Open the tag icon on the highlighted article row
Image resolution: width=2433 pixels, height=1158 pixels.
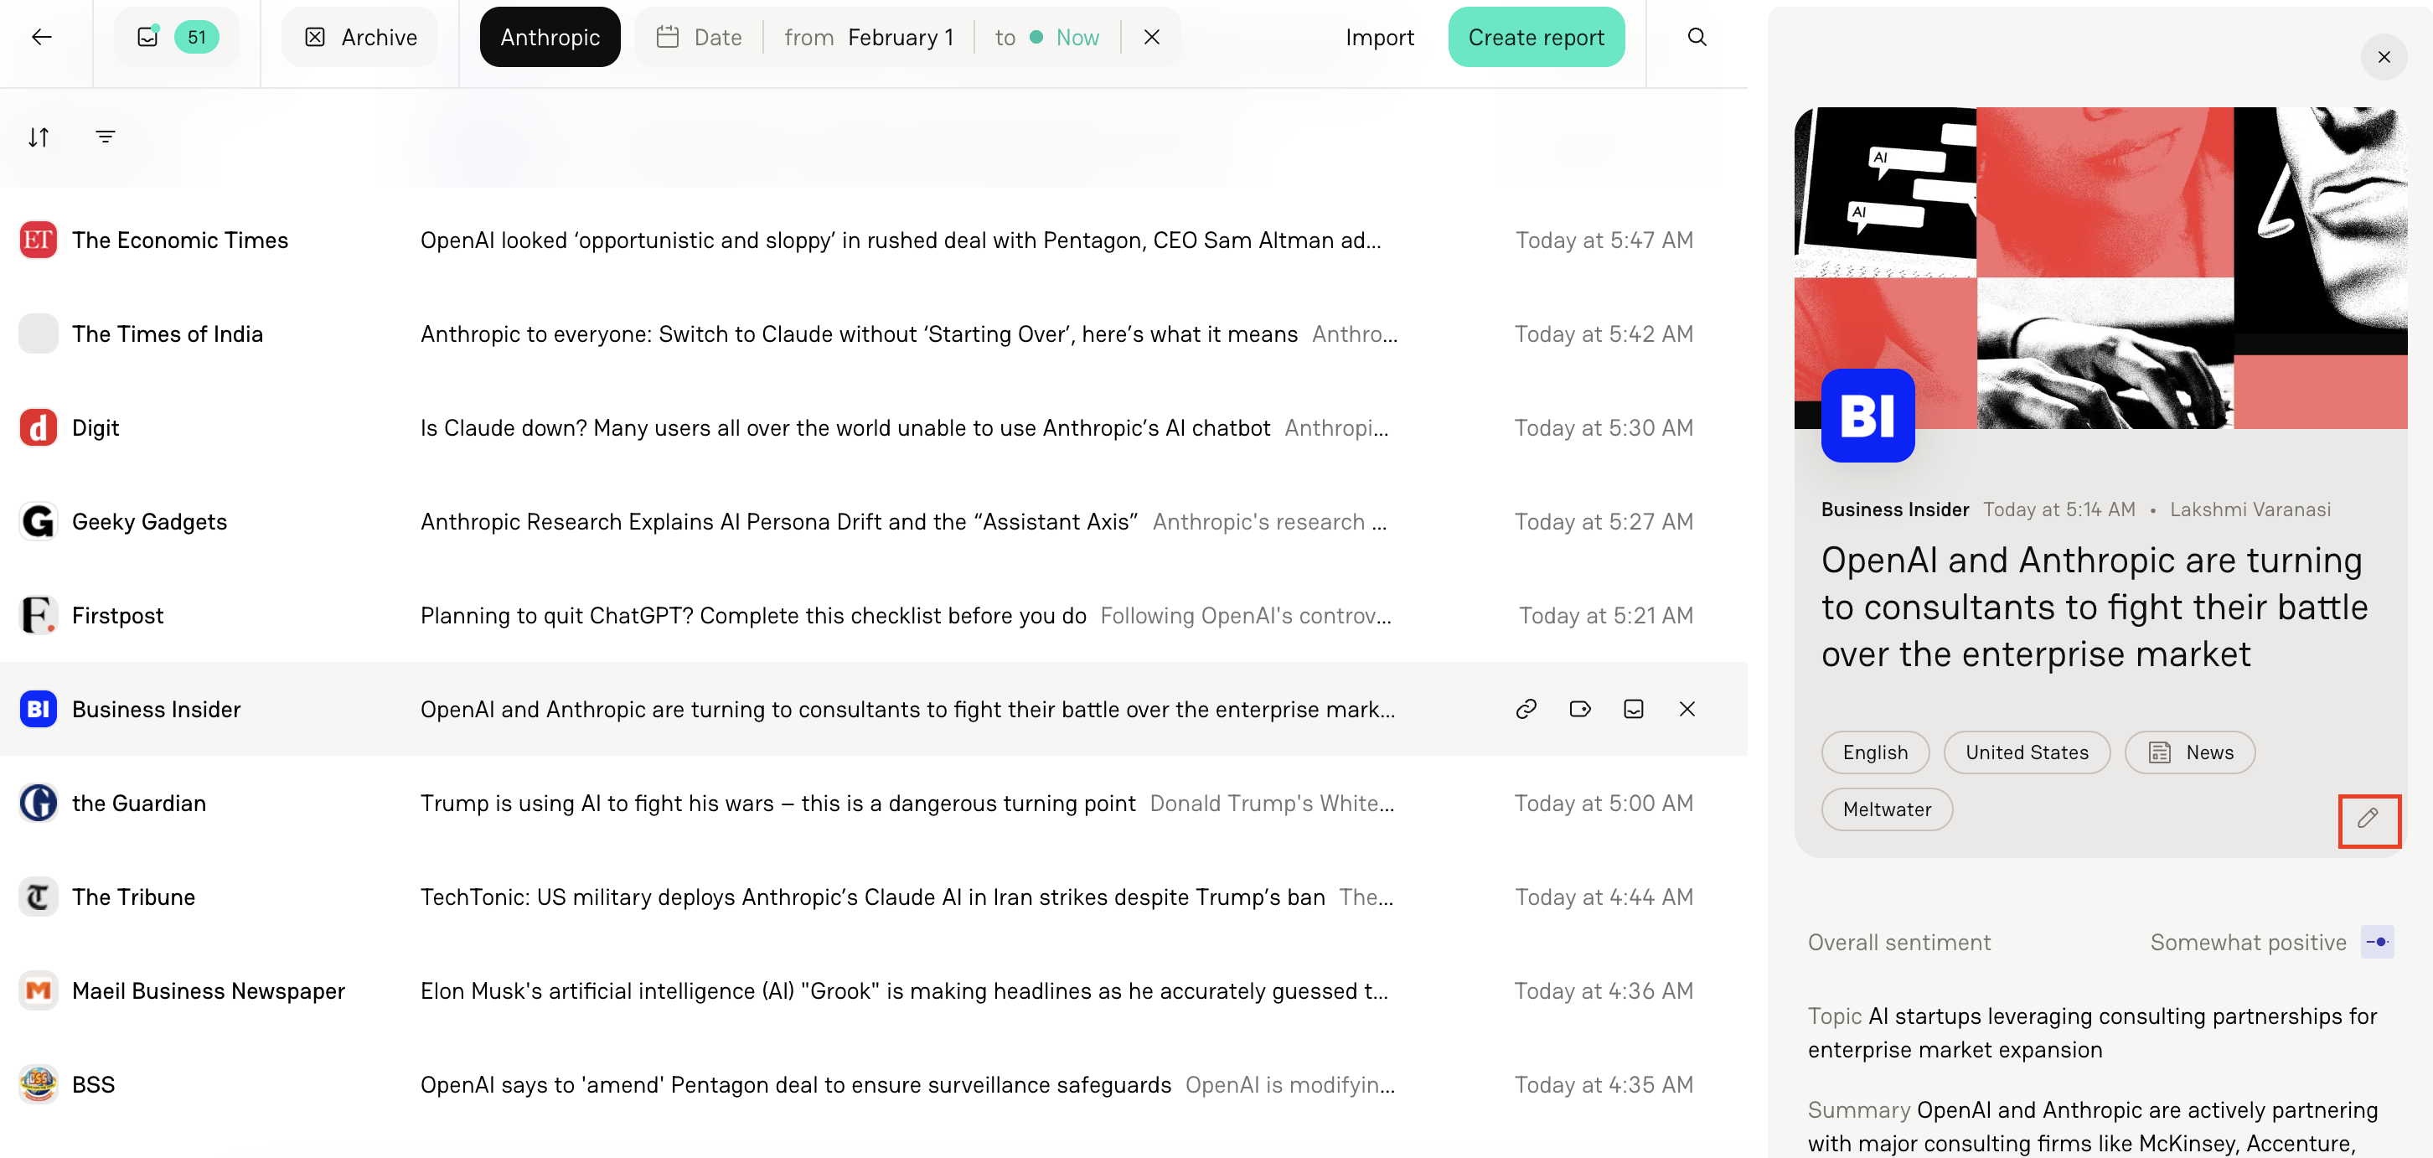tap(1580, 708)
